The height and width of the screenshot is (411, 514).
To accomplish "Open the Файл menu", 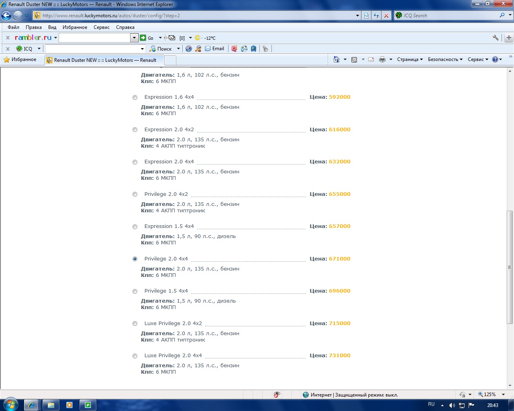I will 13,27.
